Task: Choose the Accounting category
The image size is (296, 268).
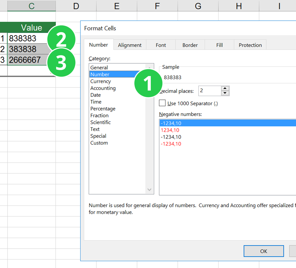Action: point(103,88)
